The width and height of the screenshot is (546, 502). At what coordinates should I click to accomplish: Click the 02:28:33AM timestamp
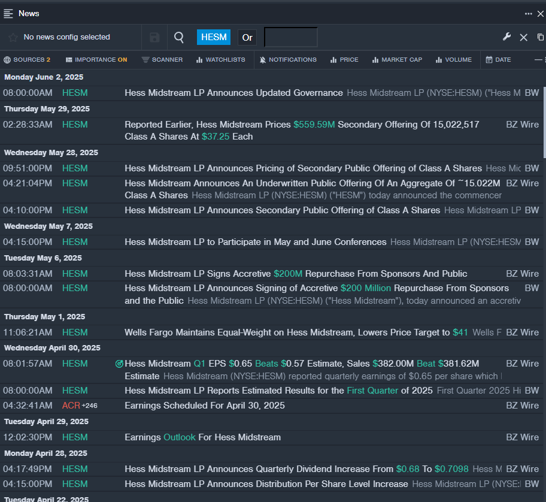[x=28, y=125]
